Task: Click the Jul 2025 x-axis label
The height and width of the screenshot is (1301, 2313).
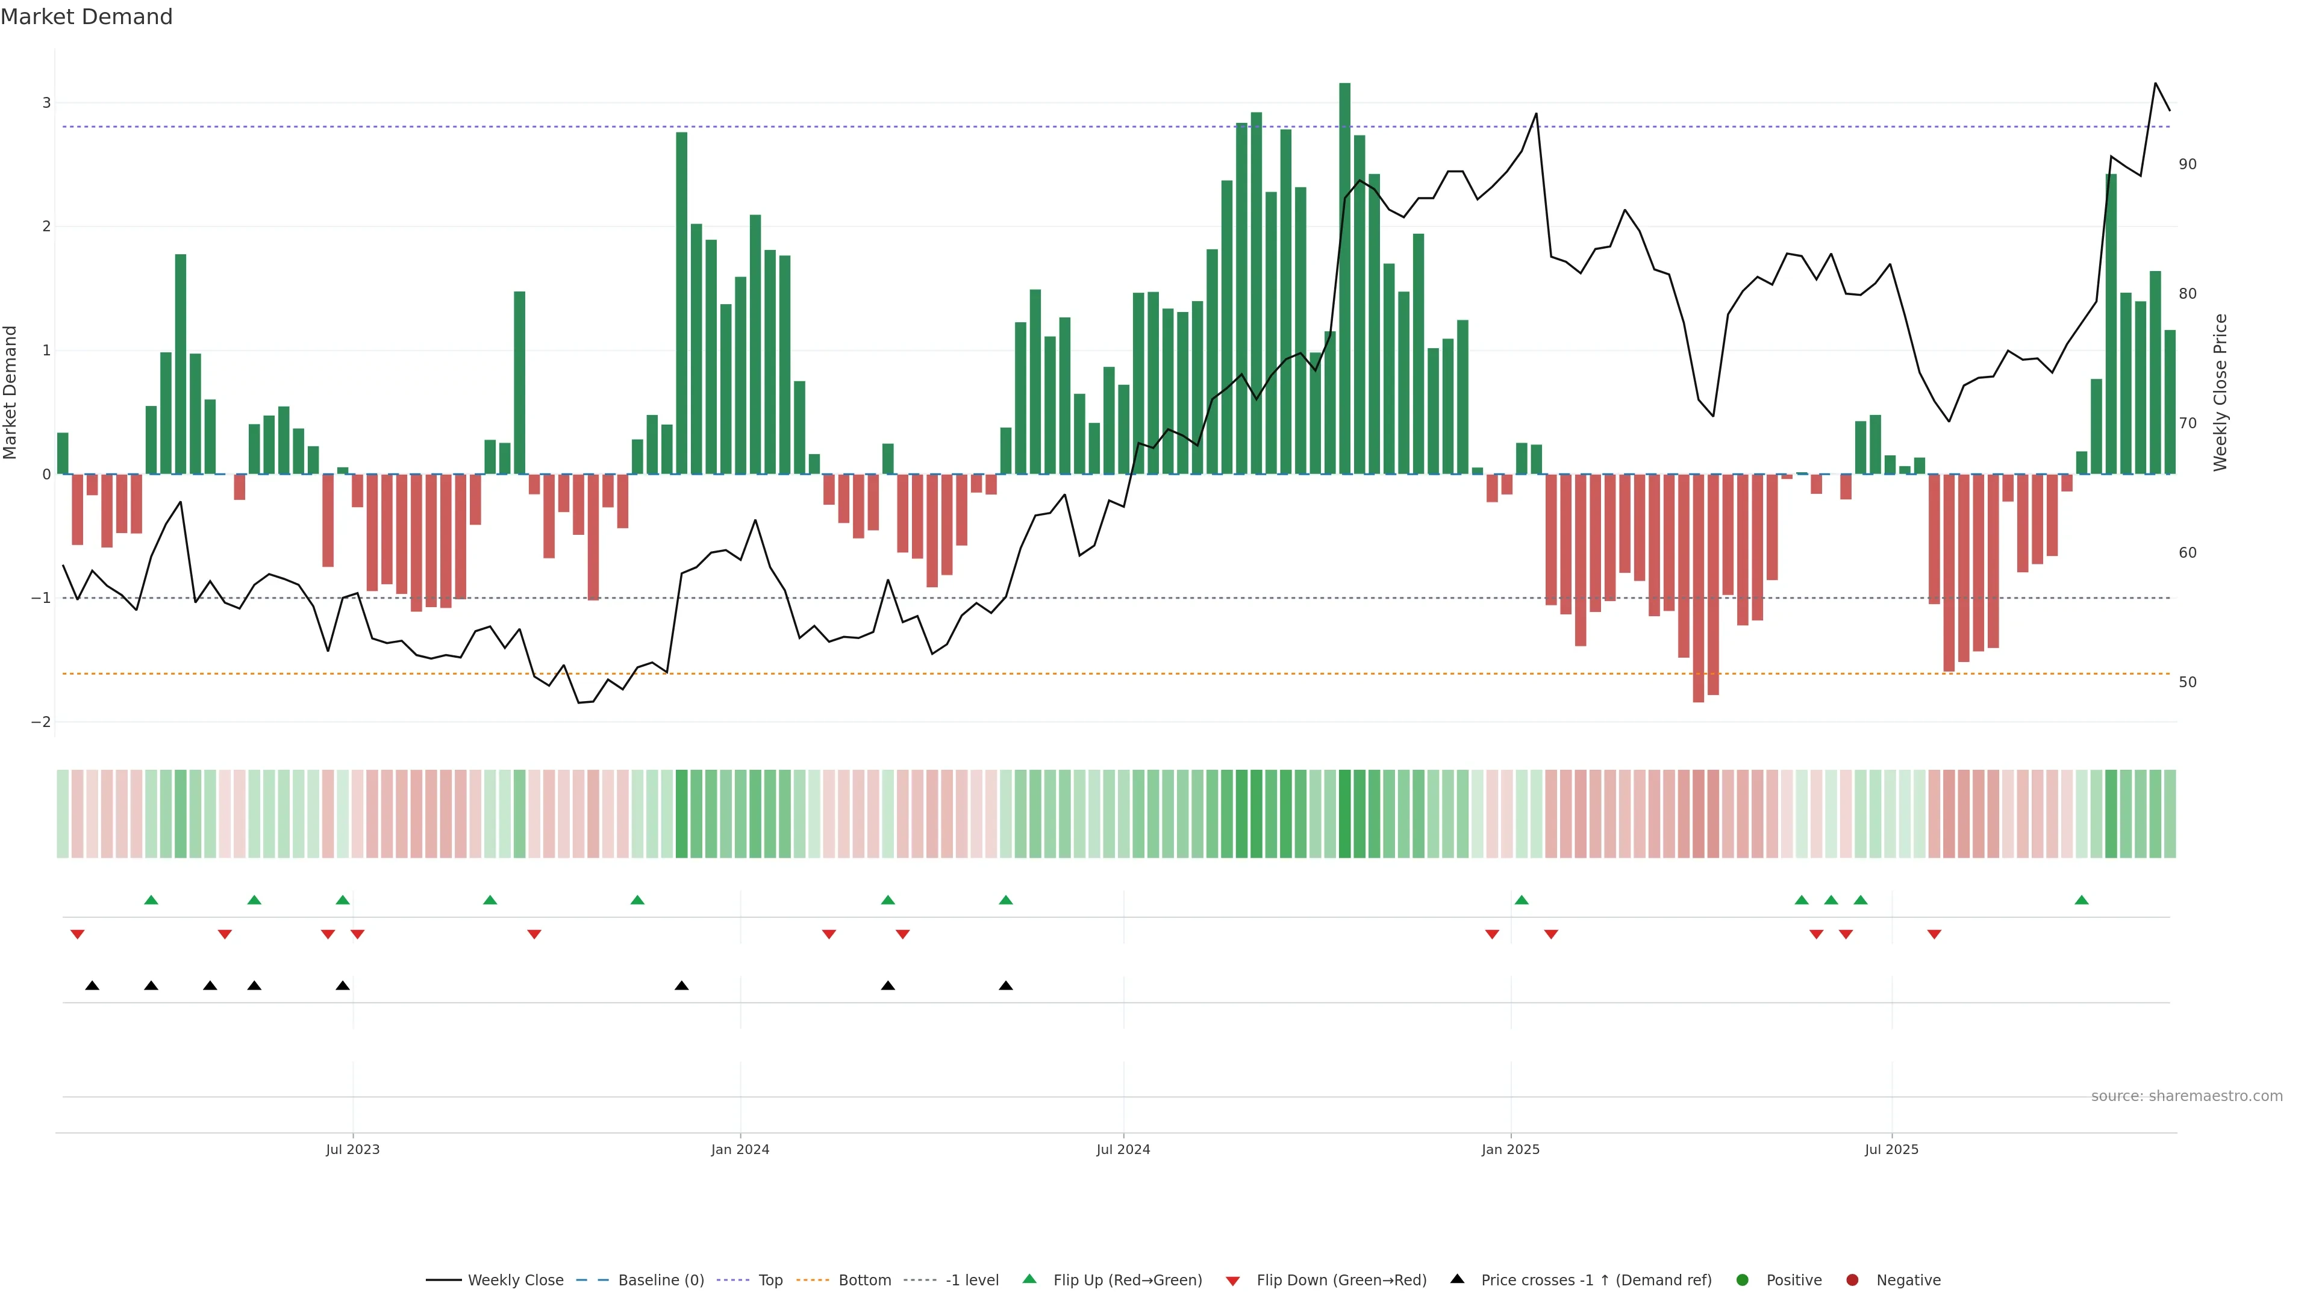Action: coord(1891,1149)
